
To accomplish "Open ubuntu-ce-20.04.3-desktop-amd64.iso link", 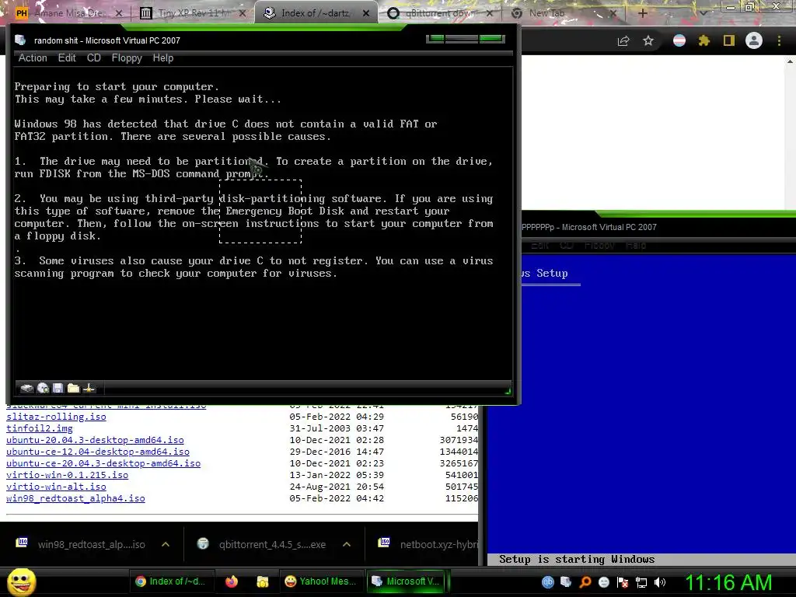I will pos(103,463).
